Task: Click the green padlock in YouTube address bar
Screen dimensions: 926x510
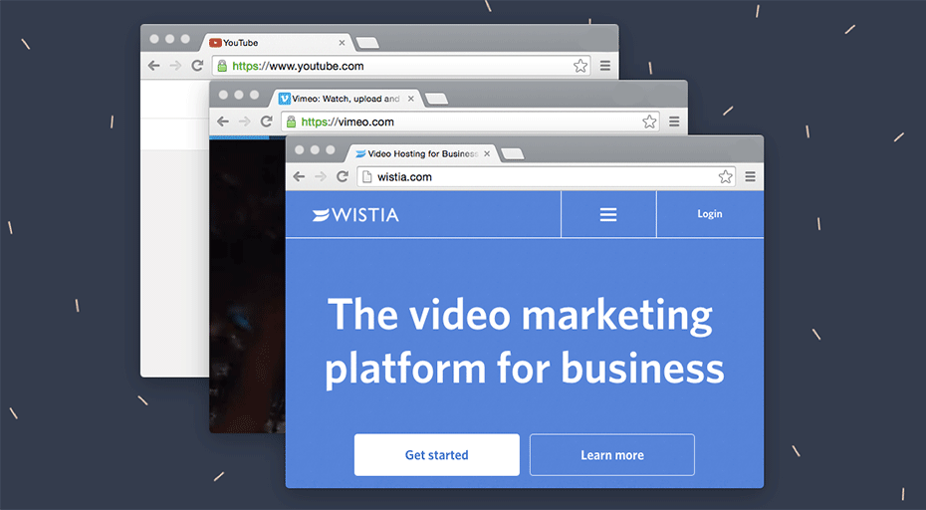Action: tap(222, 66)
